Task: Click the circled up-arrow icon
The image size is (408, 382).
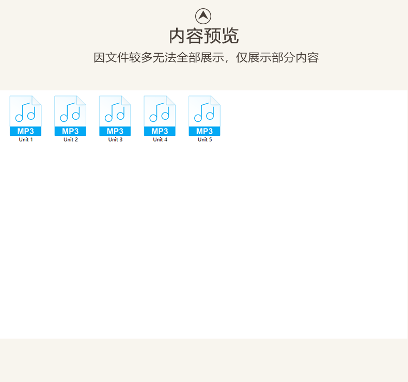Action: click(x=203, y=16)
